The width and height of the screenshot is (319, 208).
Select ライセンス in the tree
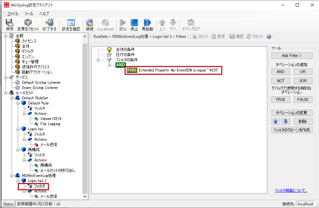[29, 41]
